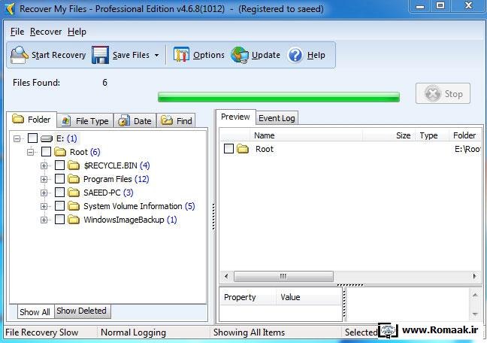Viewport: 487px width, 343px height.
Task: Select the Preview tab
Action: pos(235,117)
